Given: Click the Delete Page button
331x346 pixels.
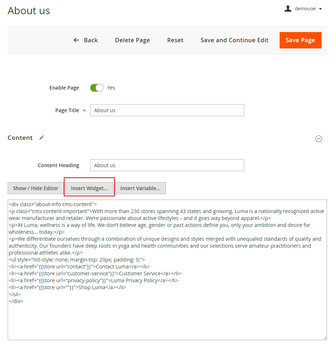Looking at the screenshot, I should pos(132,40).
